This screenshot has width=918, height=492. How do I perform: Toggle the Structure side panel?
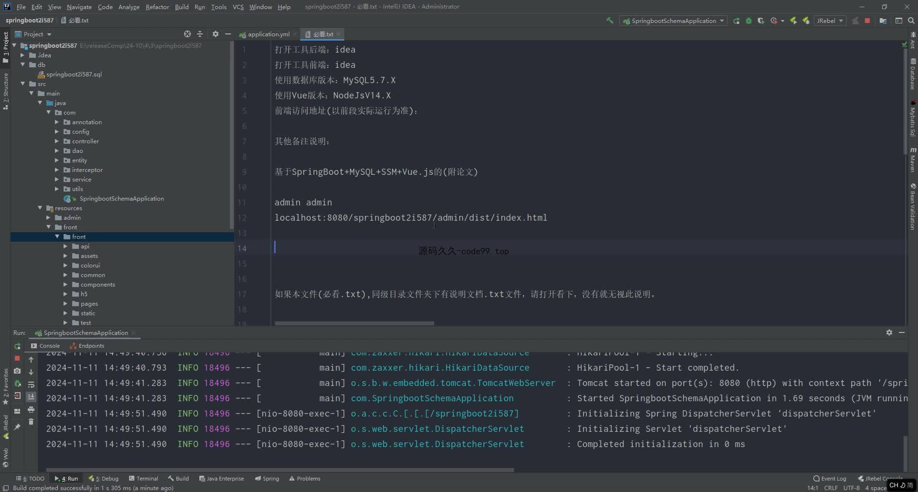pyautogui.click(x=6, y=91)
